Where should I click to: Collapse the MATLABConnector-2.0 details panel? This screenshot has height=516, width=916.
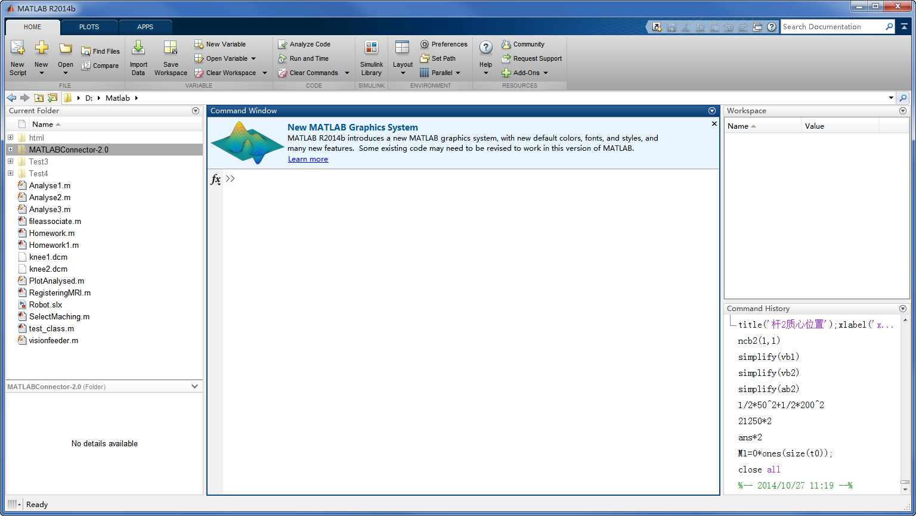click(194, 387)
